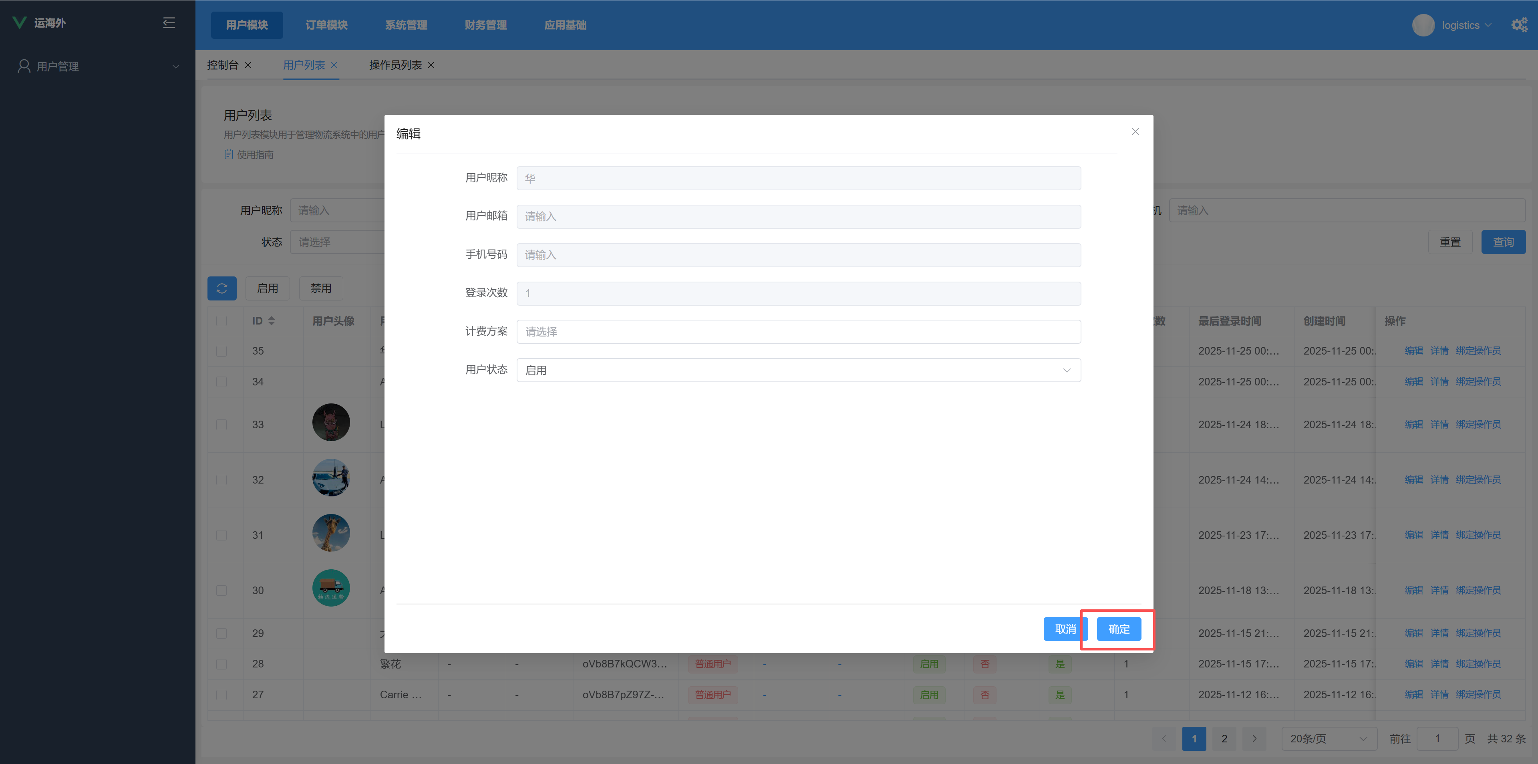Switch to the 订单模块 top menu

tap(326, 25)
